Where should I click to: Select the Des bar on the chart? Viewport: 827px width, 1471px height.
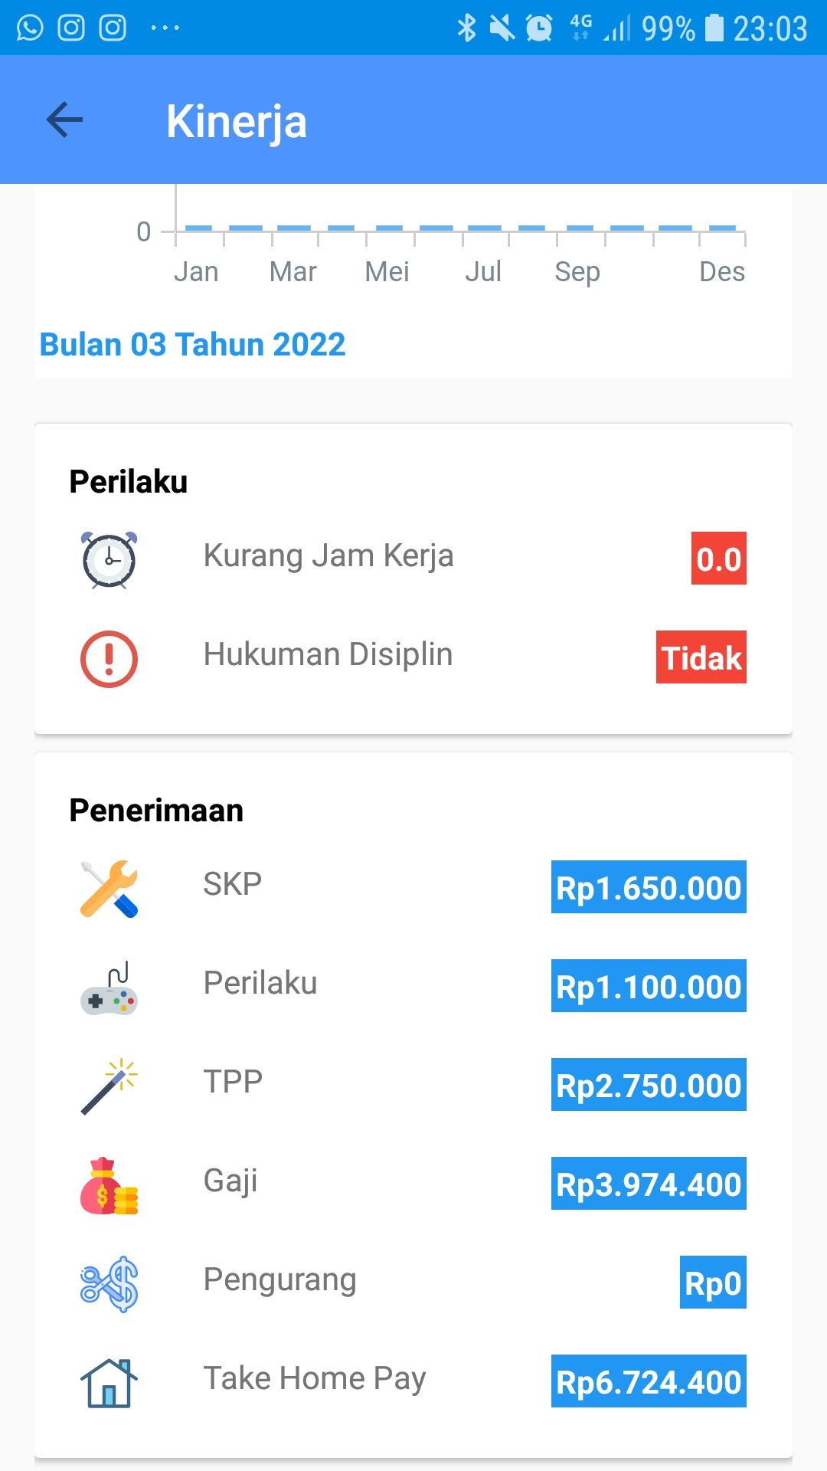722,228
